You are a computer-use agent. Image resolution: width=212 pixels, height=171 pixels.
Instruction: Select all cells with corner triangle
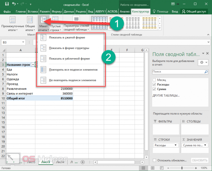click(x=4, y=50)
